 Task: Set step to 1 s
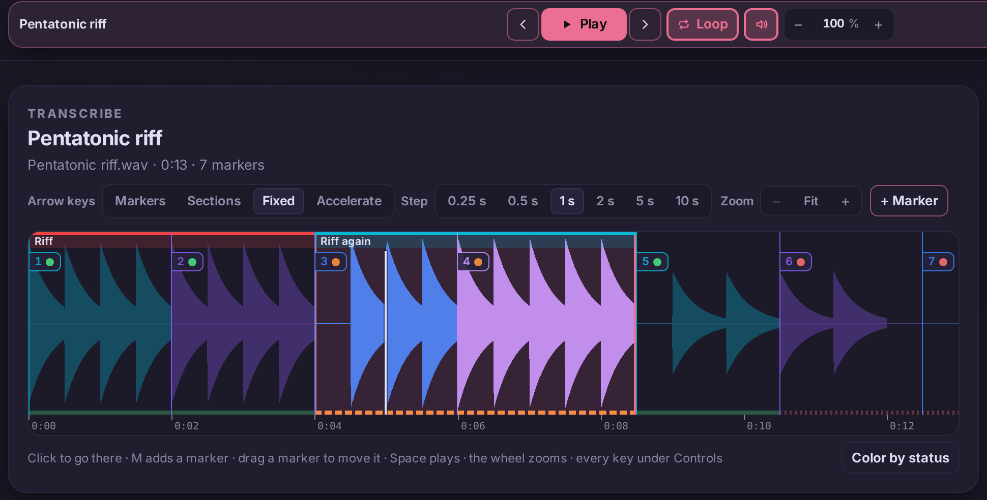click(x=567, y=201)
